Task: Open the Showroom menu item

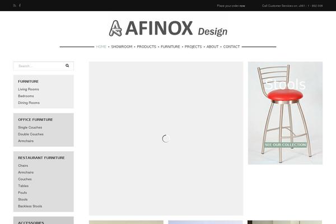Action: [122, 46]
